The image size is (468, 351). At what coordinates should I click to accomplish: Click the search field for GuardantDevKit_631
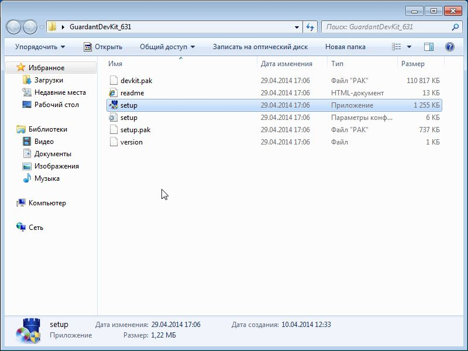click(386, 27)
